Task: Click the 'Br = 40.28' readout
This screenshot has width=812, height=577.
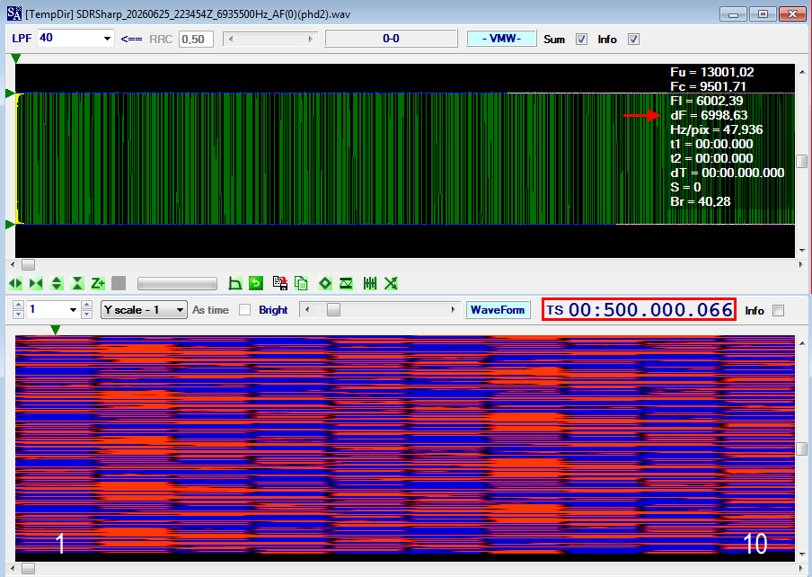Action: pos(700,201)
